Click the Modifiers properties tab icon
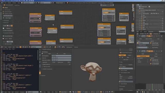 151,34
